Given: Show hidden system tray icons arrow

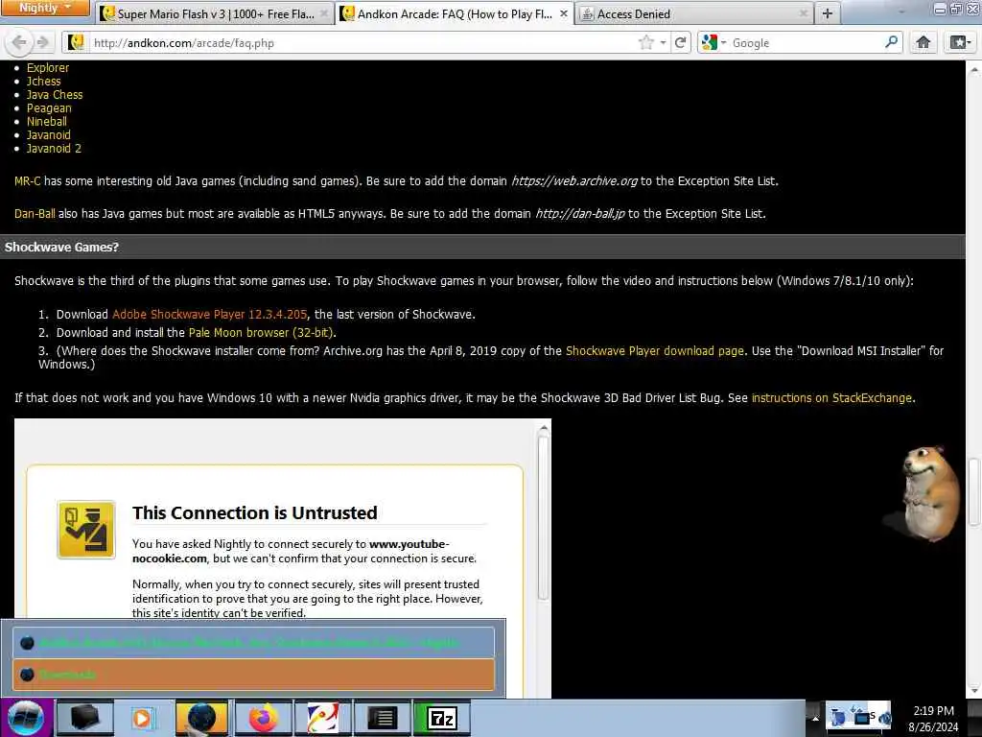Looking at the screenshot, I should click(815, 718).
